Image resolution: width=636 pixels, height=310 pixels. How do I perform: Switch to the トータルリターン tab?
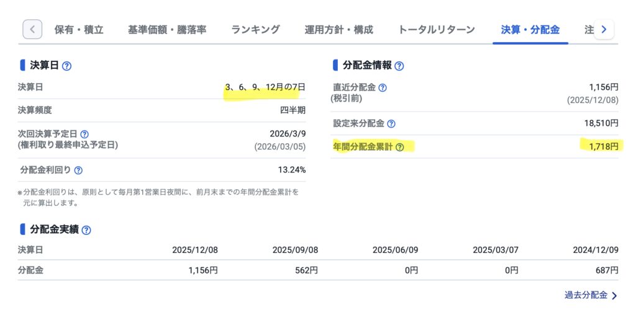click(437, 29)
